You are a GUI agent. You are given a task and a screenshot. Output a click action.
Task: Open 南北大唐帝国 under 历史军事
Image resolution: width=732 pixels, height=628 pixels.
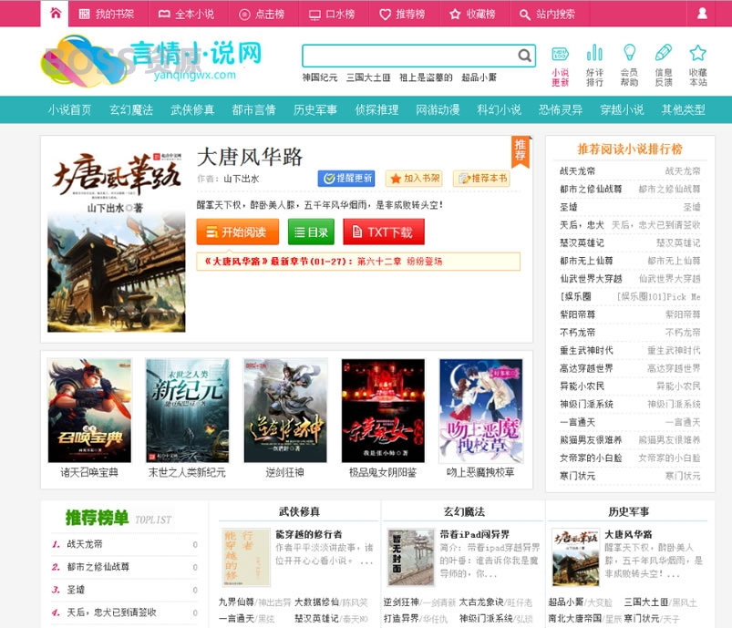pos(574,618)
